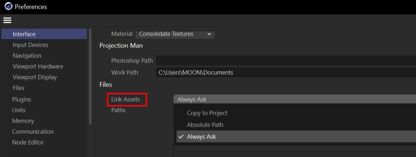Open the Plugins preferences section
The image size is (416, 157).
point(22,99)
